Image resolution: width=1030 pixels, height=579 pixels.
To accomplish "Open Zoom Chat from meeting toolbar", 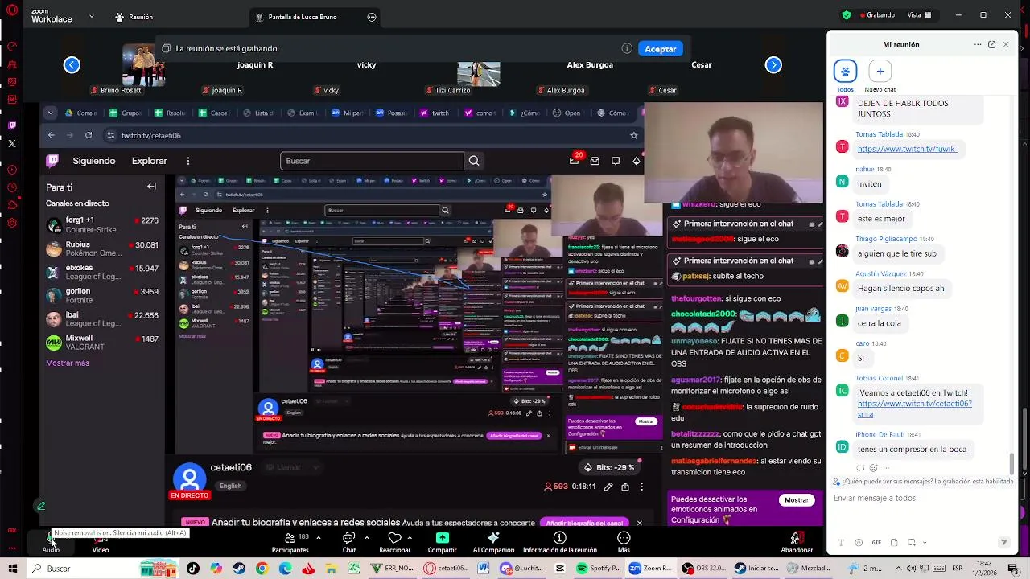I will tap(349, 542).
